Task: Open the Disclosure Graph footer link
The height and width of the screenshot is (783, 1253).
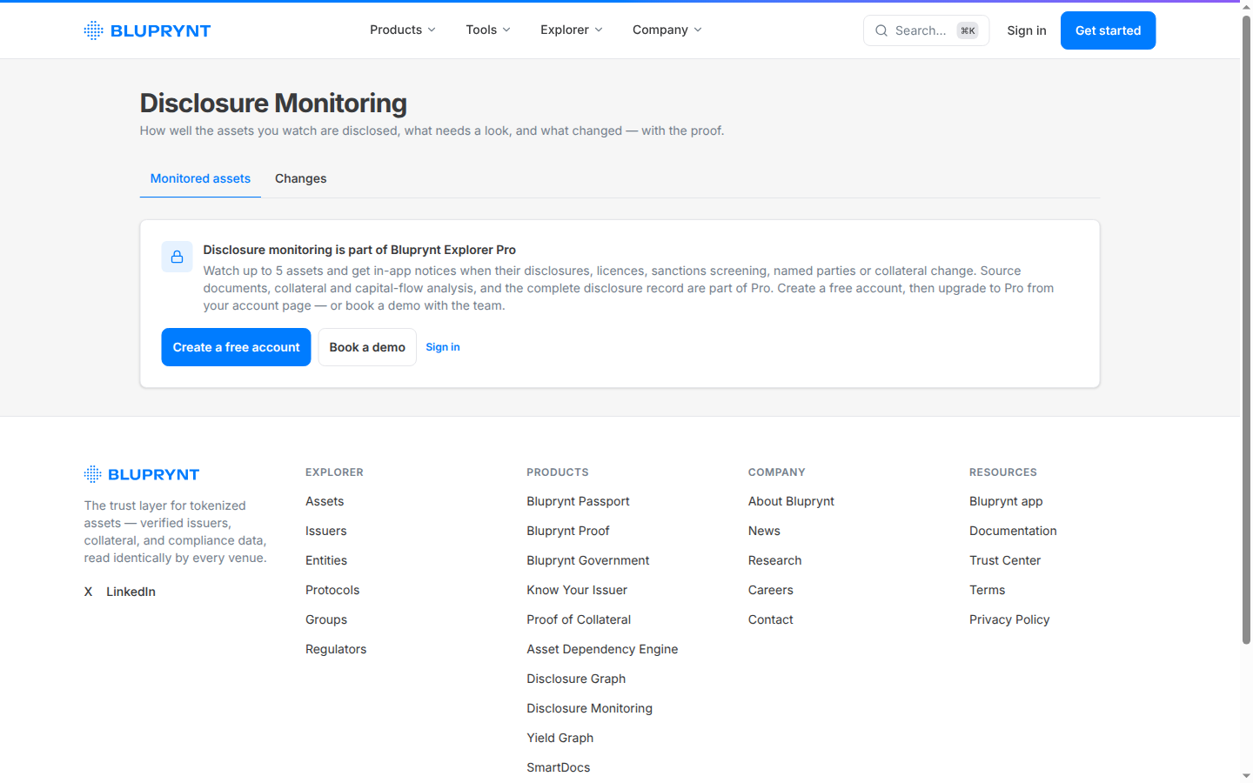Action: tap(576, 679)
